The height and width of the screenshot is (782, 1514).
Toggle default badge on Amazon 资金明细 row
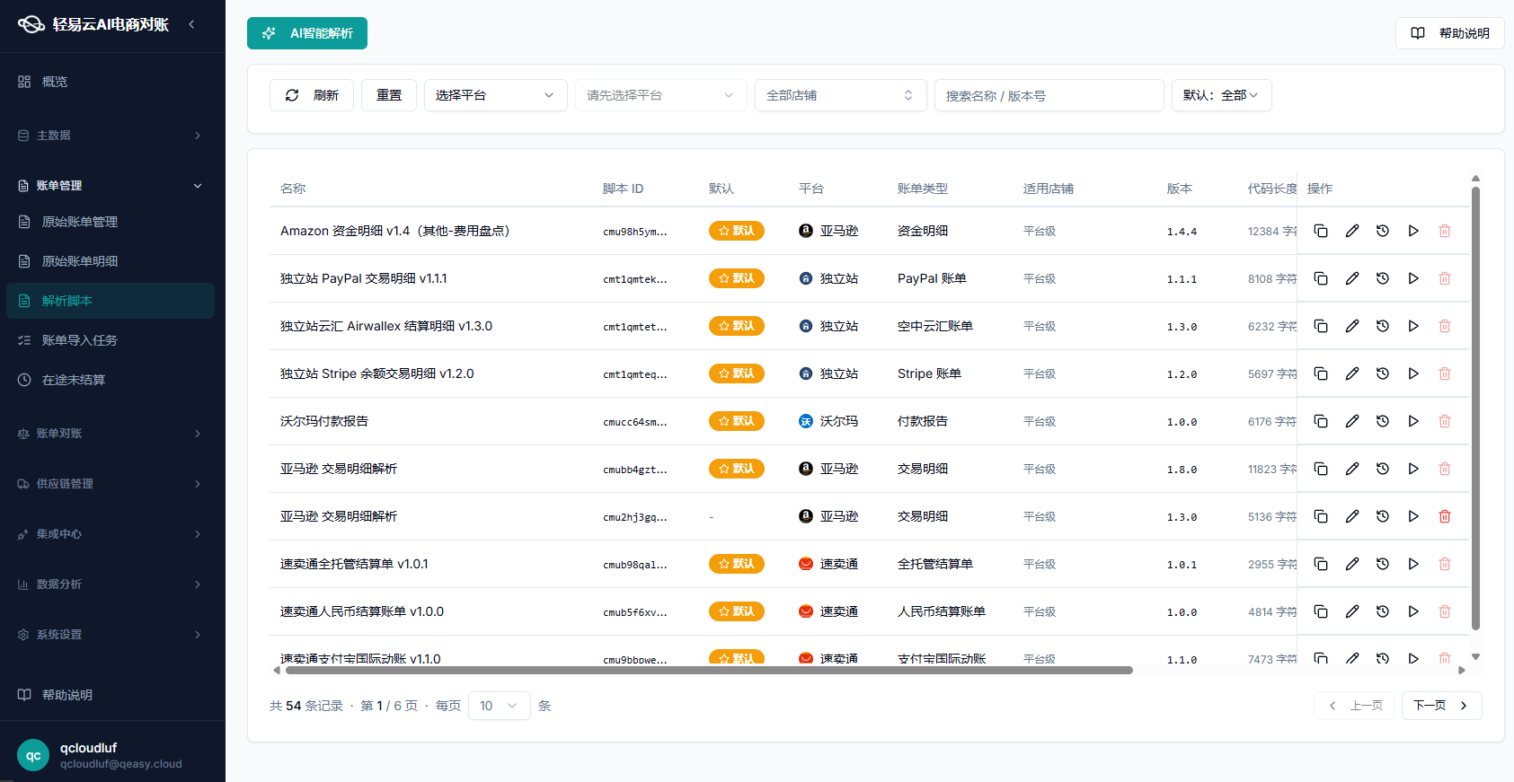coord(737,231)
